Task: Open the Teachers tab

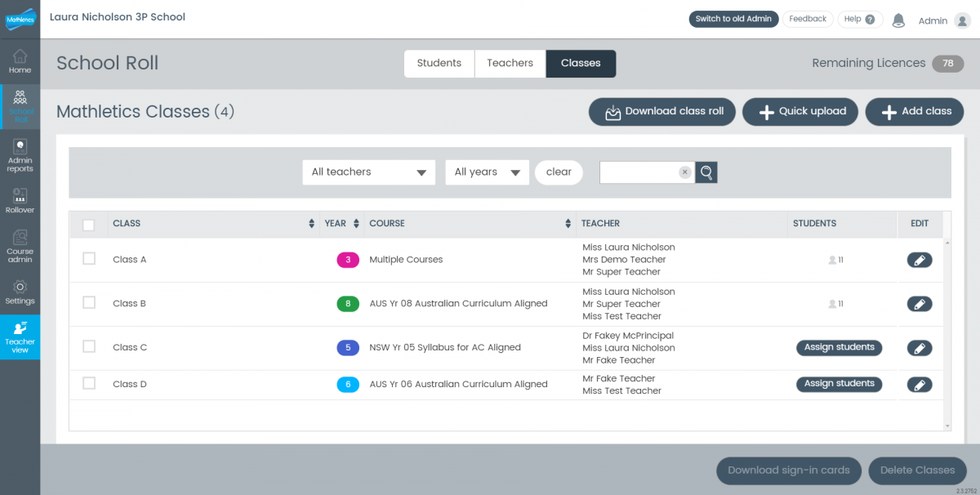Action: point(510,63)
